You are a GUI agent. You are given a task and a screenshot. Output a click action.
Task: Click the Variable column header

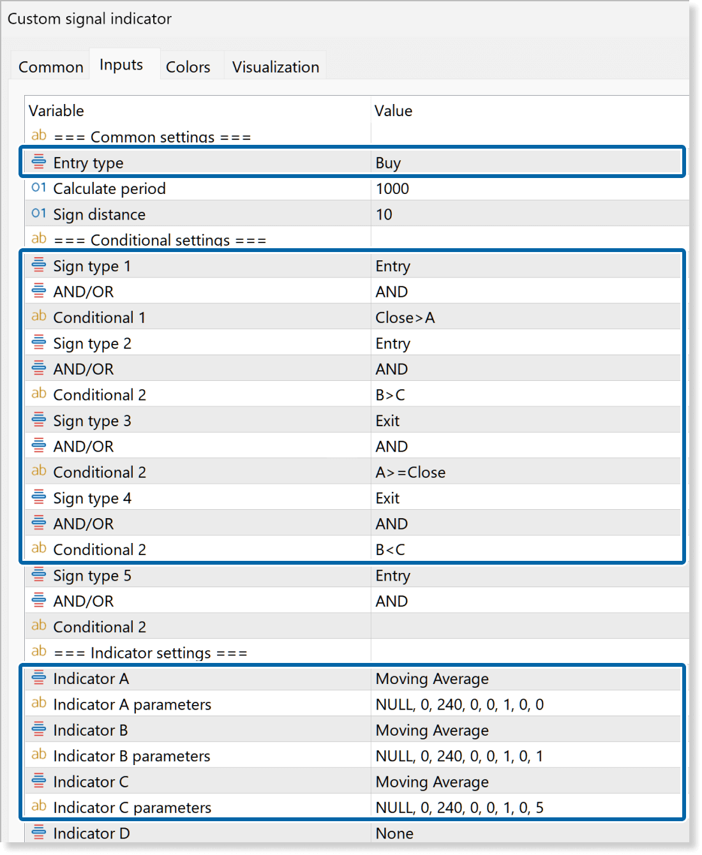[x=56, y=111]
